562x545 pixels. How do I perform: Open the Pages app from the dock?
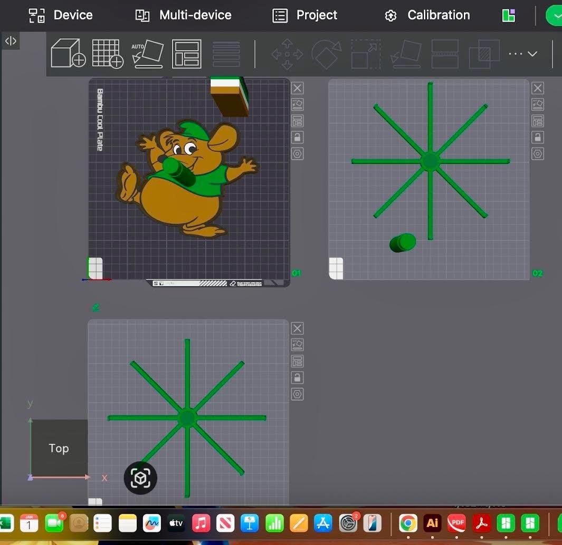tap(299, 523)
